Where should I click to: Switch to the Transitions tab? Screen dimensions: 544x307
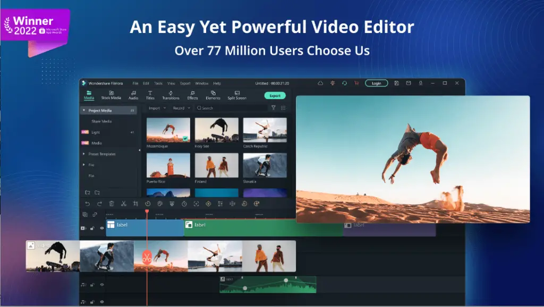(x=171, y=95)
